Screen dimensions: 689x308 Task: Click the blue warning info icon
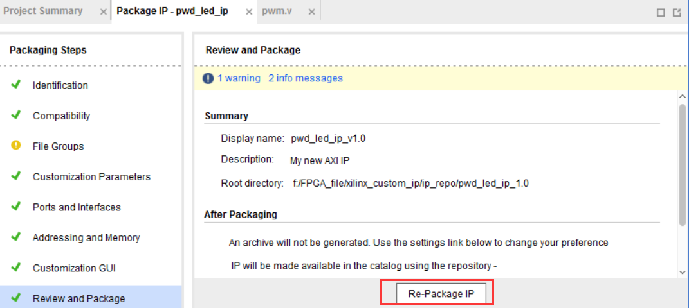click(208, 78)
